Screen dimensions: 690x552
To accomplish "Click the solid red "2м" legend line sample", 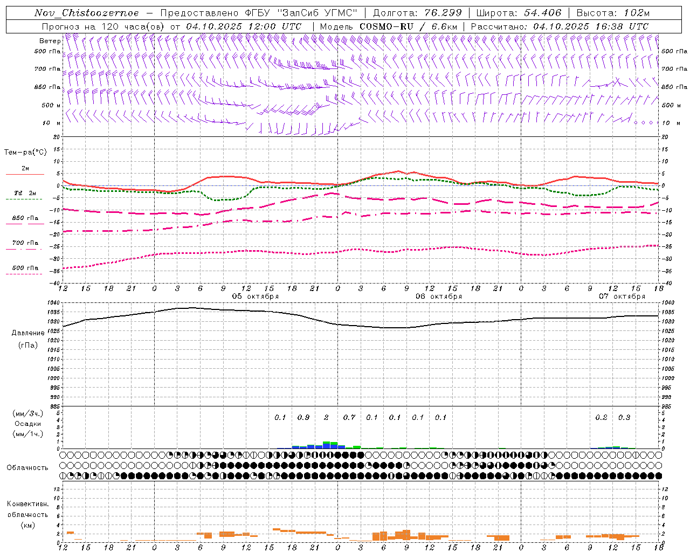I will 25,175.
